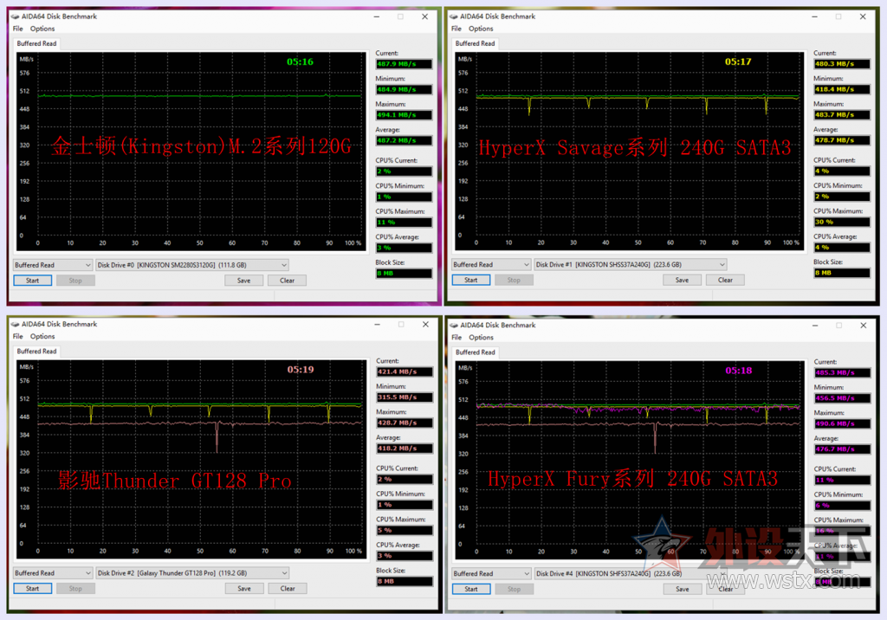Click Current value 421.4 MB/s
The image size is (887, 620).
[405, 371]
